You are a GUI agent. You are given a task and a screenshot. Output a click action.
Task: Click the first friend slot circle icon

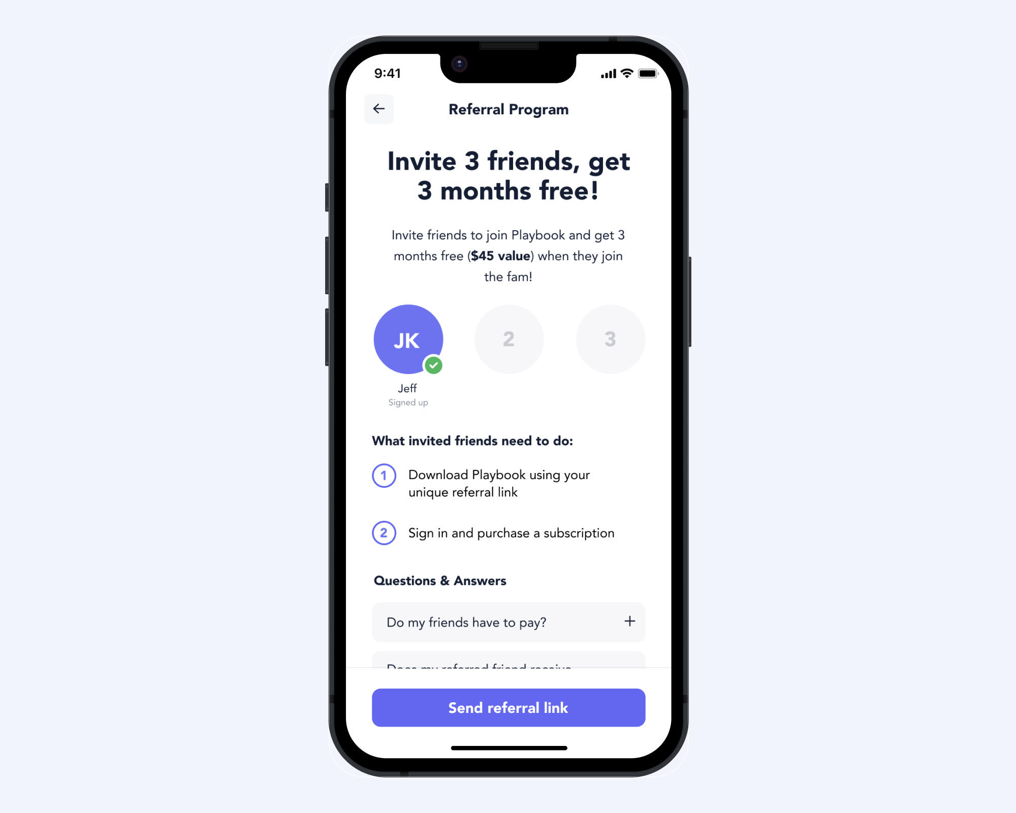pos(407,339)
